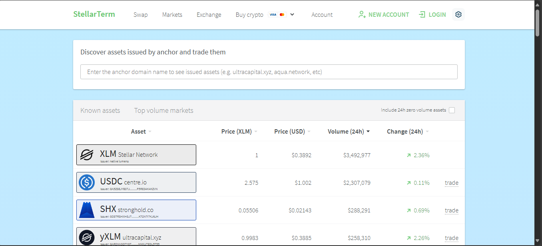
Task: Switch to Top volume markets tab
Action: [x=163, y=110]
